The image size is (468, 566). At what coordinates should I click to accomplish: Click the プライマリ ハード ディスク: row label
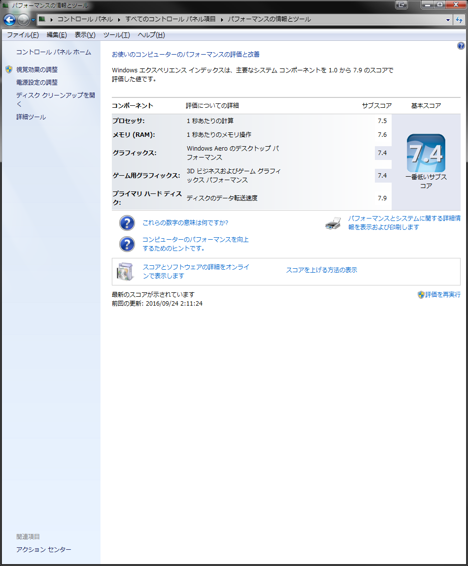click(x=147, y=198)
